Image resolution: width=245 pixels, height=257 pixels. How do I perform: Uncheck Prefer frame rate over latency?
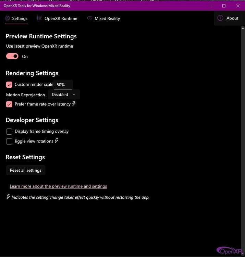(x=9, y=104)
